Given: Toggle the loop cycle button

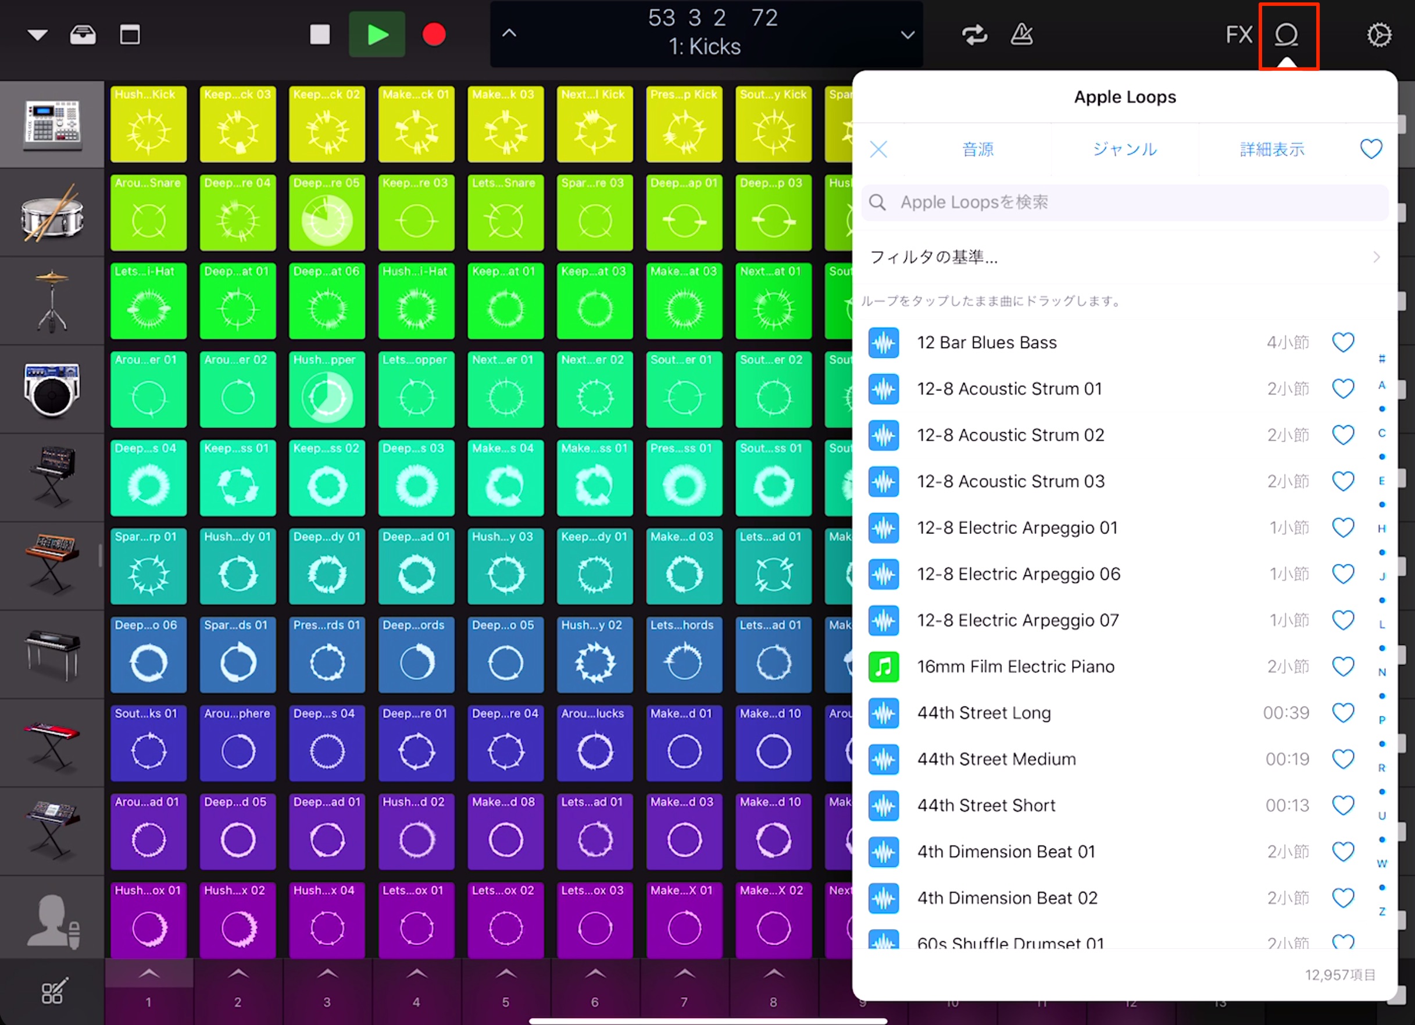Looking at the screenshot, I should pos(974,35).
